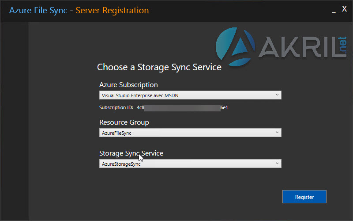Open the Resource Group dropdown
Image resolution: width=353 pixels, height=221 pixels.
click(190, 133)
